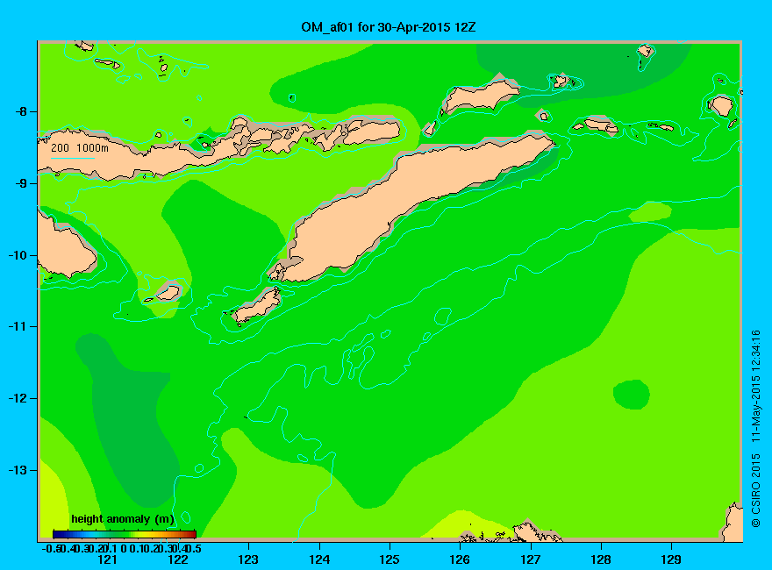This screenshot has width=772, height=570.
Task: Click the height anomaly color scale bar
Action: coord(125,534)
